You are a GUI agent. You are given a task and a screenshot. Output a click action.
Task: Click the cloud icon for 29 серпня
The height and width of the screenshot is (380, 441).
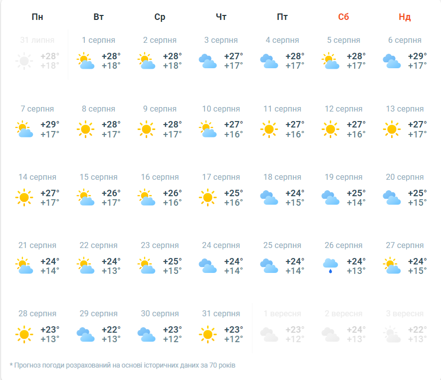(85, 334)
